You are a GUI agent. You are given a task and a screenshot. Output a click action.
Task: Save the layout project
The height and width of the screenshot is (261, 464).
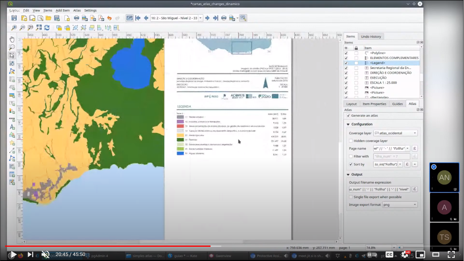click(x=14, y=18)
